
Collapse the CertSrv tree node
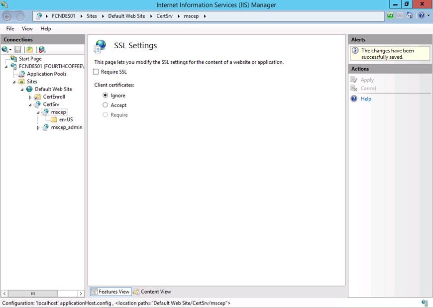[x=30, y=104]
